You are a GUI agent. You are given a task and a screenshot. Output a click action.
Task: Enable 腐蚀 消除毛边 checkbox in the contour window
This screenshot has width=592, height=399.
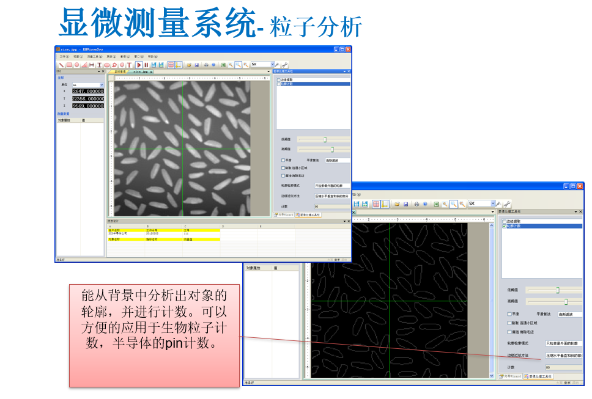[509, 332]
